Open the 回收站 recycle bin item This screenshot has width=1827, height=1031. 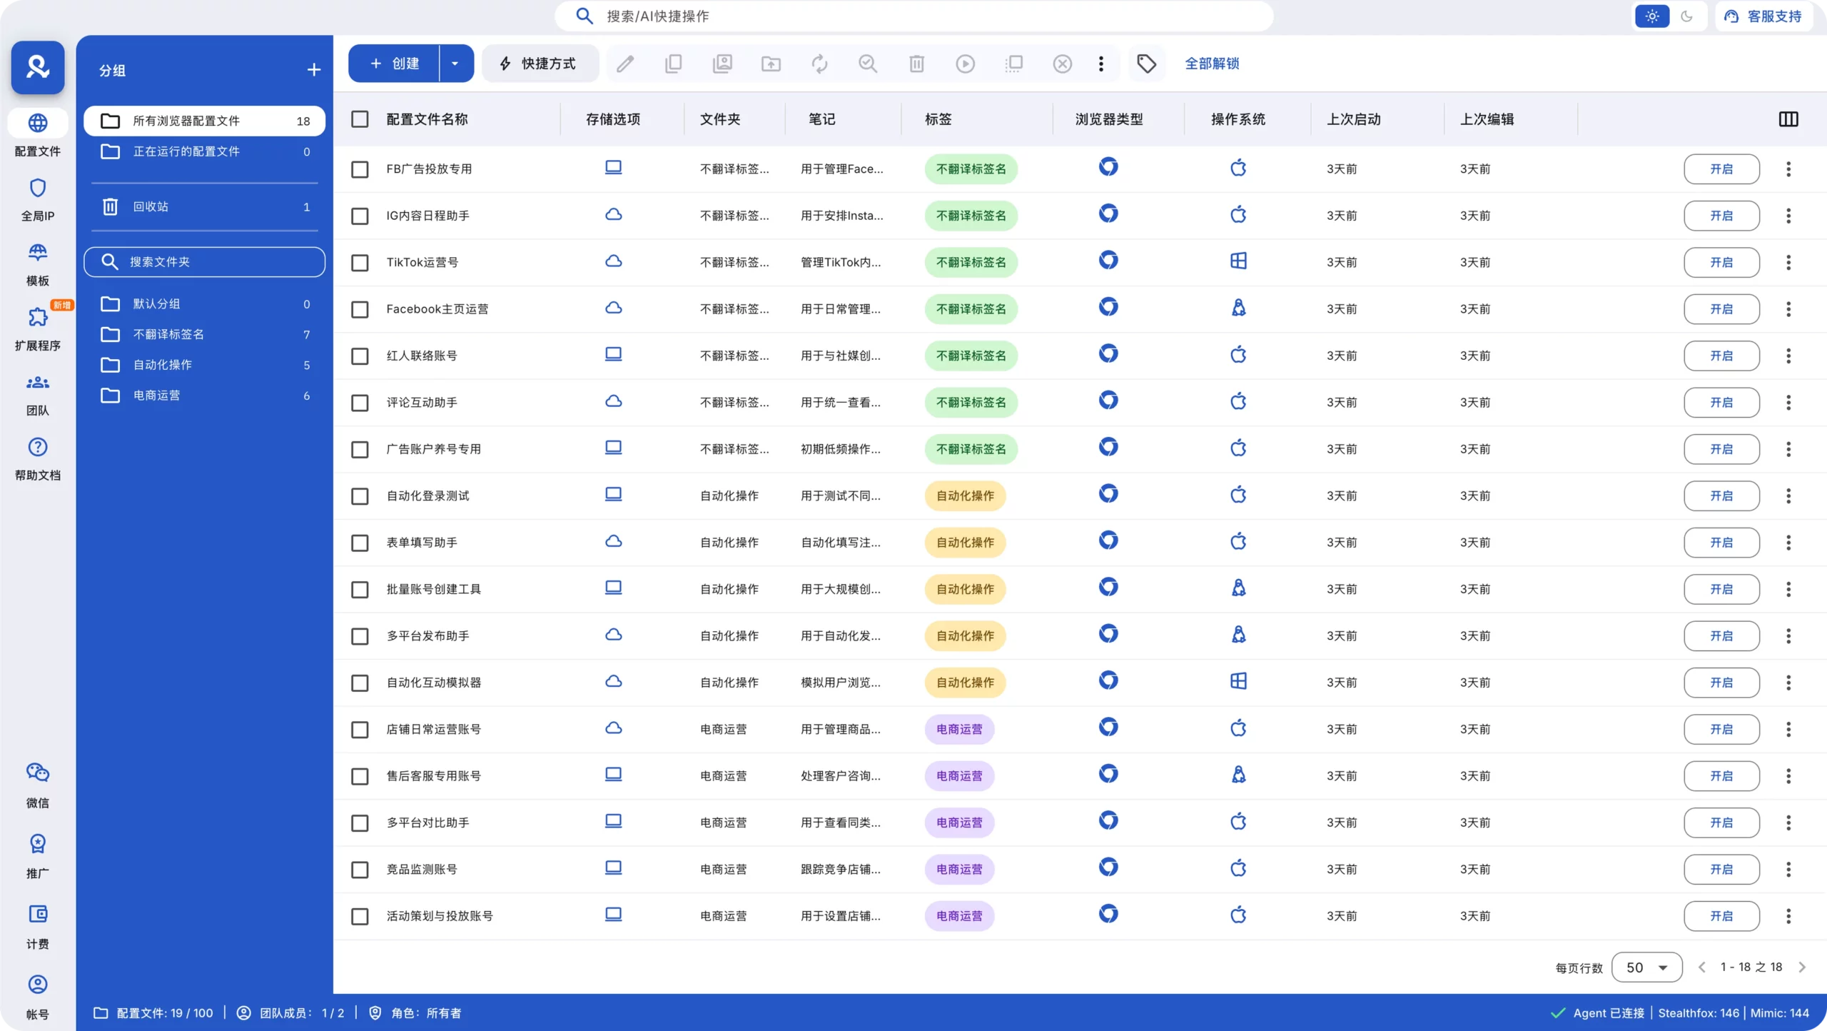click(x=151, y=207)
